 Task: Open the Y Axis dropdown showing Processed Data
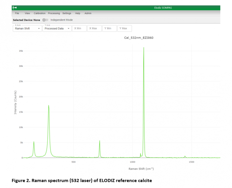click(57, 28)
